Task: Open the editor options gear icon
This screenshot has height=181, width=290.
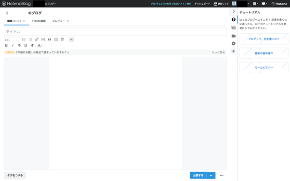Action: click(234, 44)
